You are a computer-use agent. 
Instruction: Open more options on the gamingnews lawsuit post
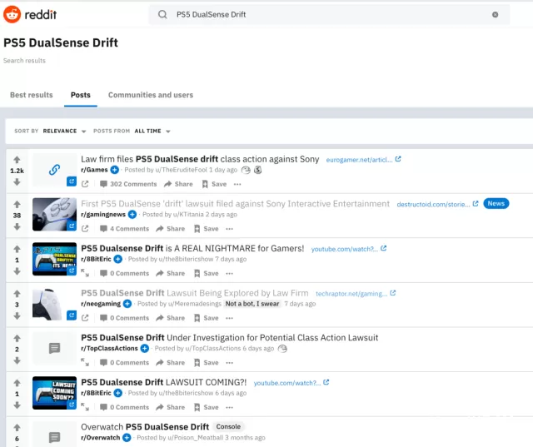[x=230, y=229]
